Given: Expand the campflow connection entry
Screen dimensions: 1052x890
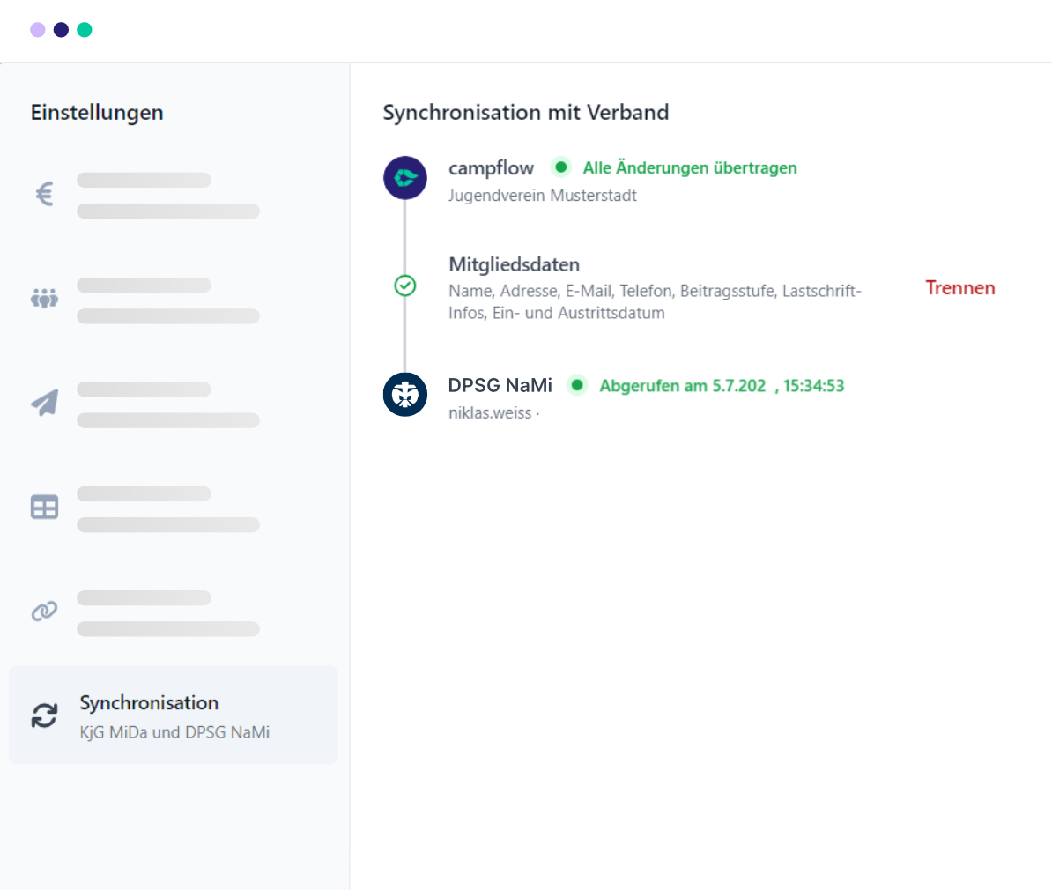Looking at the screenshot, I should click(491, 167).
